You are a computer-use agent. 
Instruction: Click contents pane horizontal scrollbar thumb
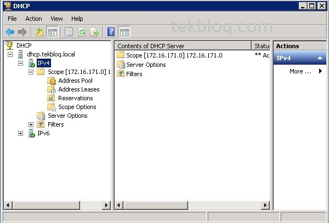[x=156, y=205]
